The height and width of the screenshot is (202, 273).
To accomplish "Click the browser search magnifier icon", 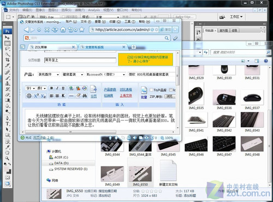I will (x=167, y=38).
